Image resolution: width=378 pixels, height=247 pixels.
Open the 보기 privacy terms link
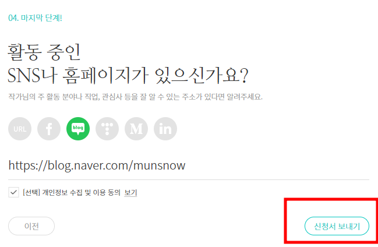(130, 192)
